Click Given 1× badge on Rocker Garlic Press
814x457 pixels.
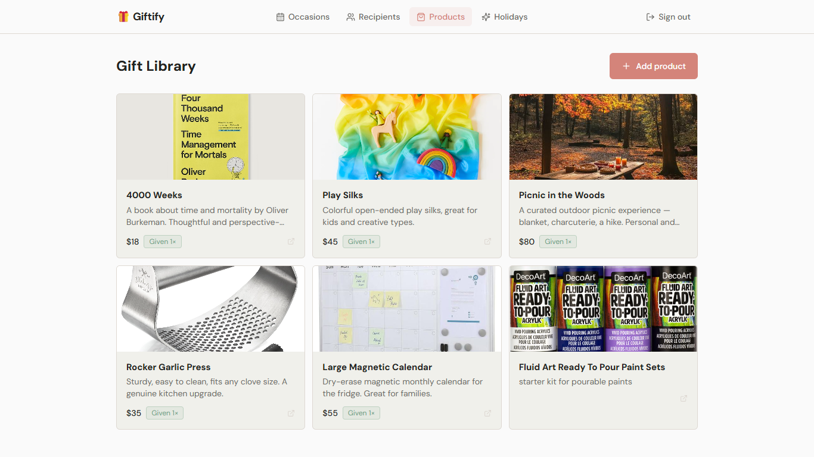tap(164, 413)
